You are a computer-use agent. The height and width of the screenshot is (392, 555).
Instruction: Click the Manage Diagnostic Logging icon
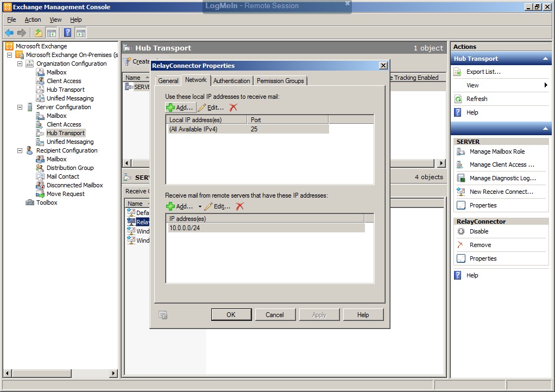click(x=461, y=178)
